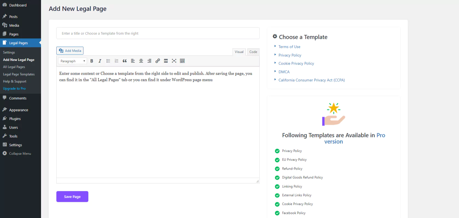The height and width of the screenshot is (218, 459).
Task: Click the Save Page button
Action: [72, 197]
